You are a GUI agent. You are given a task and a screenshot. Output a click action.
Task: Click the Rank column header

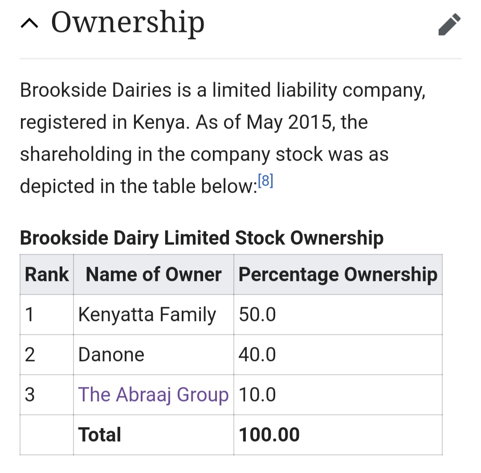[47, 275]
